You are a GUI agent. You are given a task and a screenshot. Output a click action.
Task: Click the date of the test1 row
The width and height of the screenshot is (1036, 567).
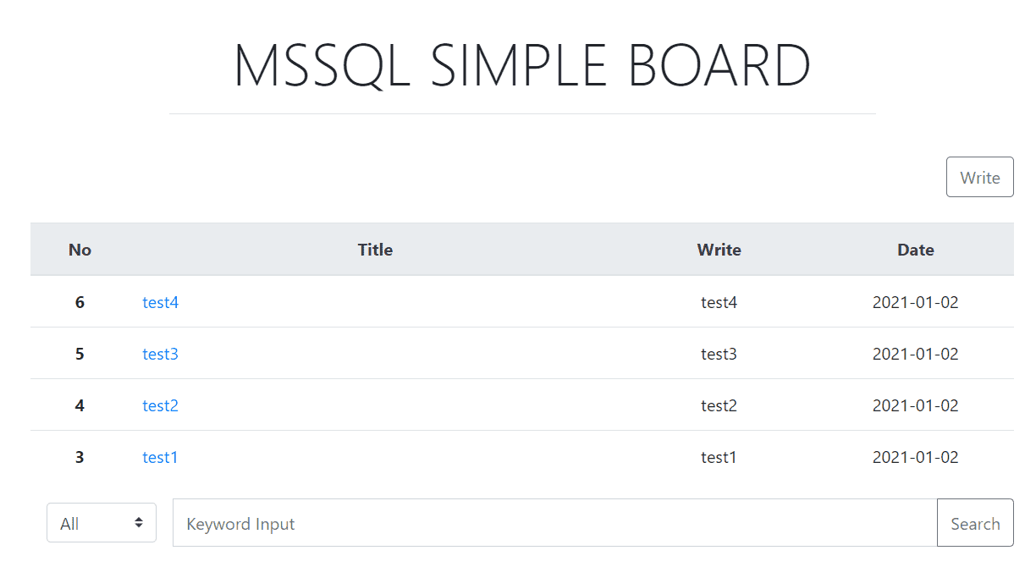[x=916, y=457]
